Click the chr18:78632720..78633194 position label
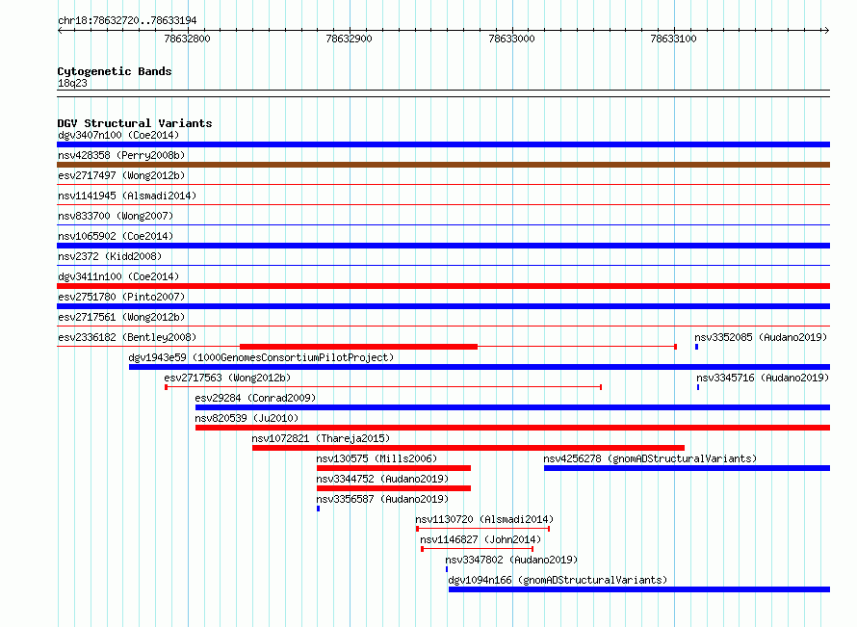The height and width of the screenshot is (627, 857). point(127,20)
